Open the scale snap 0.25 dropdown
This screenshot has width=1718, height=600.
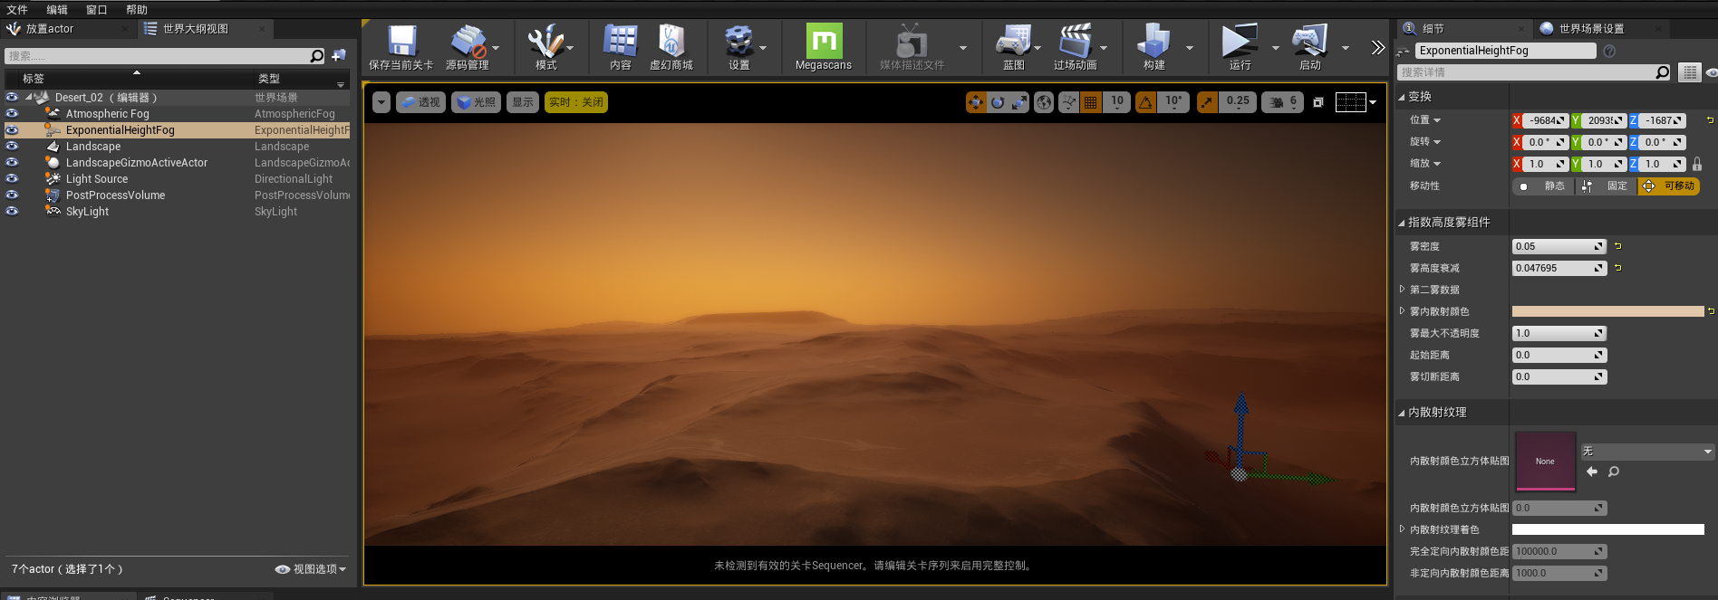click(x=1238, y=102)
